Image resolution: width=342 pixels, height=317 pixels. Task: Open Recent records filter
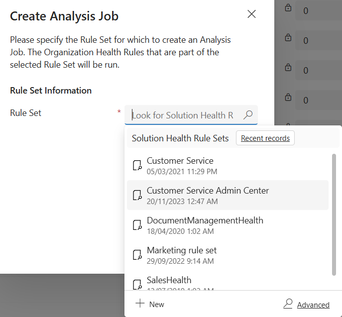click(265, 138)
